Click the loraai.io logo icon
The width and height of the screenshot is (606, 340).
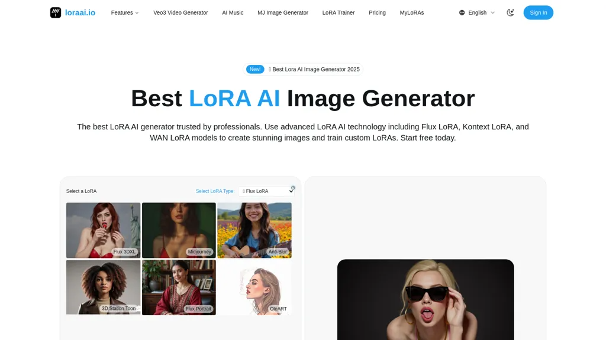56,13
